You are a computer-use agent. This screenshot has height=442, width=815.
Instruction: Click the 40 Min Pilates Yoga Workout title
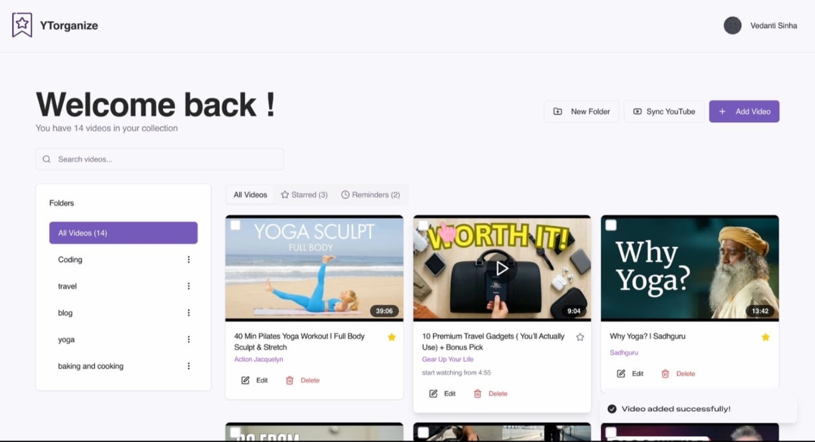299,341
